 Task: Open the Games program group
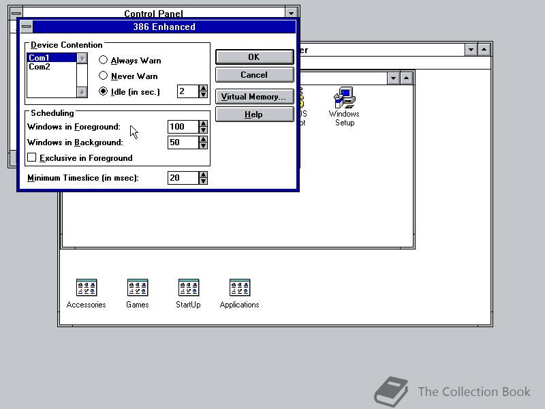tap(138, 294)
